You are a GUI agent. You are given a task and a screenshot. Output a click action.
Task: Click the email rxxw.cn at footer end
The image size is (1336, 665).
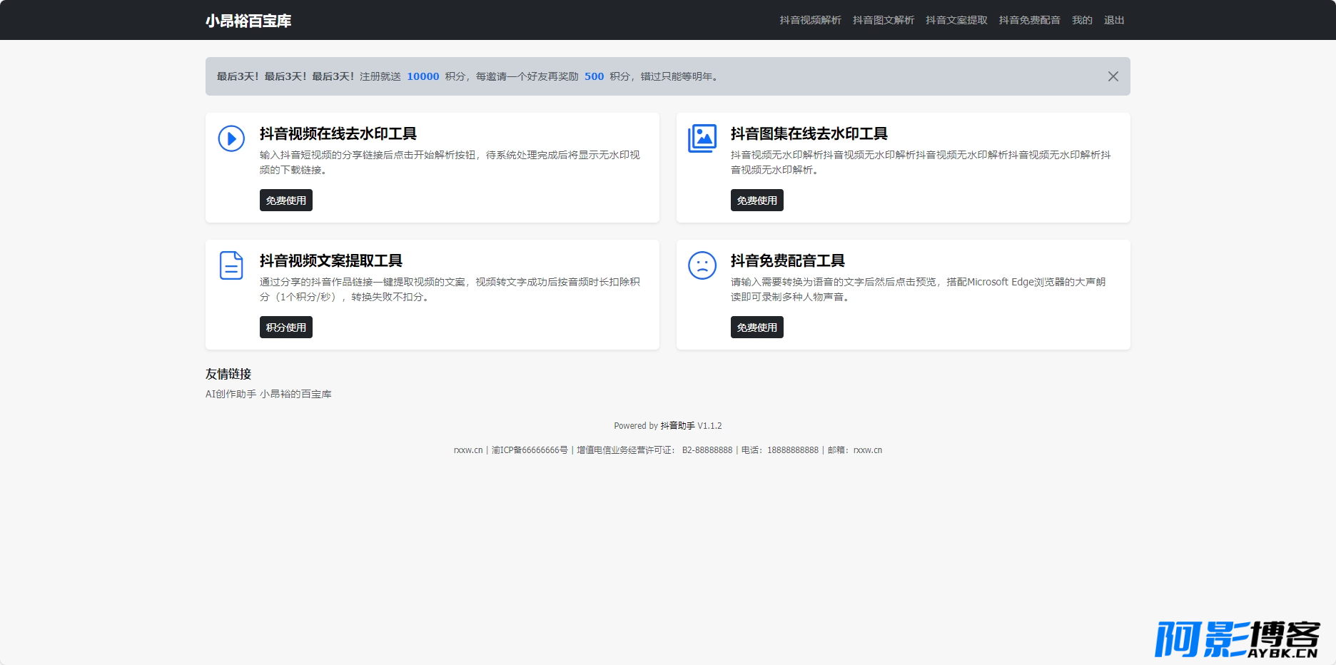click(x=868, y=450)
